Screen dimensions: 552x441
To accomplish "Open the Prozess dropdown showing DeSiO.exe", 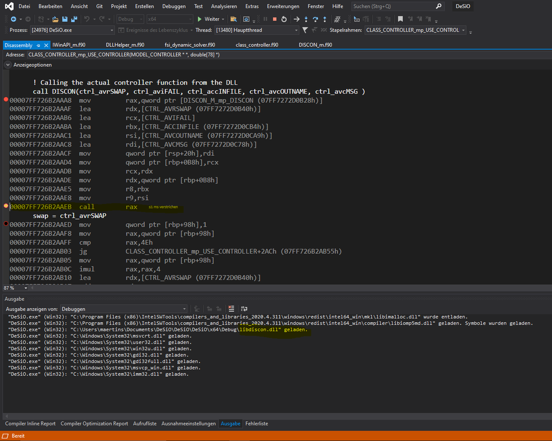I will [x=72, y=30].
